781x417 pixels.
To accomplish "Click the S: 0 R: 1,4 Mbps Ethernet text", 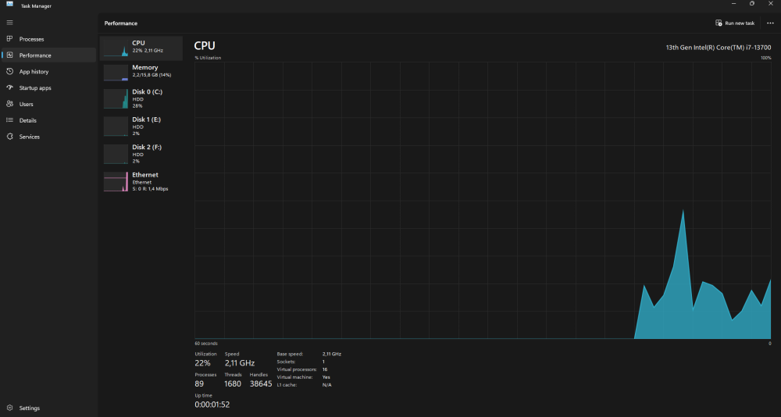I will tap(150, 189).
